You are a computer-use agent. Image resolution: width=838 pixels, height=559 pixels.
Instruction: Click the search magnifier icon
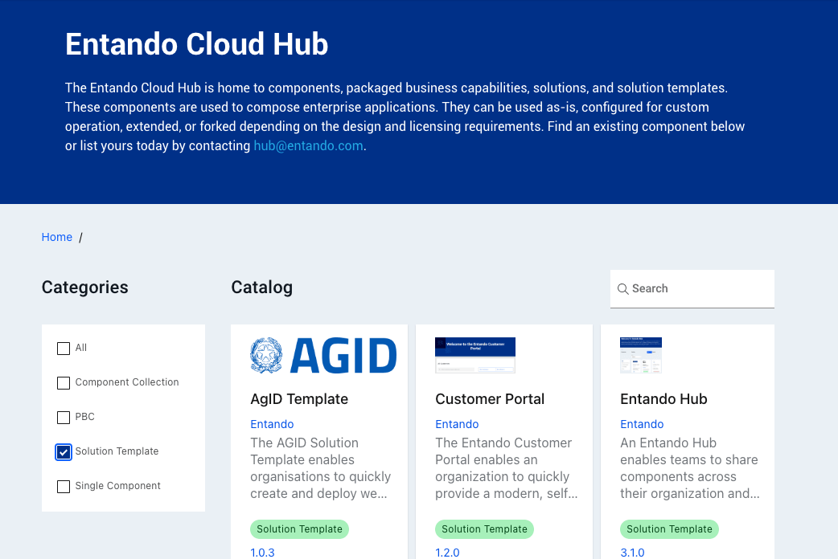pyautogui.click(x=622, y=289)
